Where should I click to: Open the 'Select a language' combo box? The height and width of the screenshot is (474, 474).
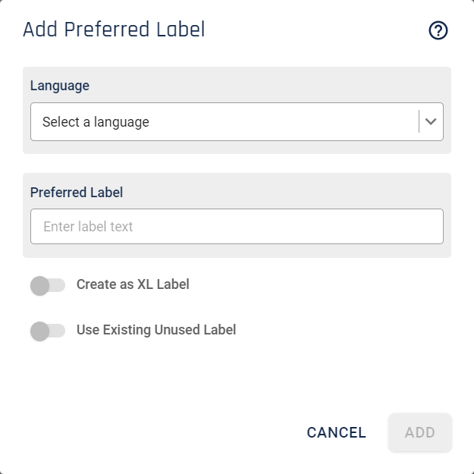pyautogui.click(x=237, y=121)
